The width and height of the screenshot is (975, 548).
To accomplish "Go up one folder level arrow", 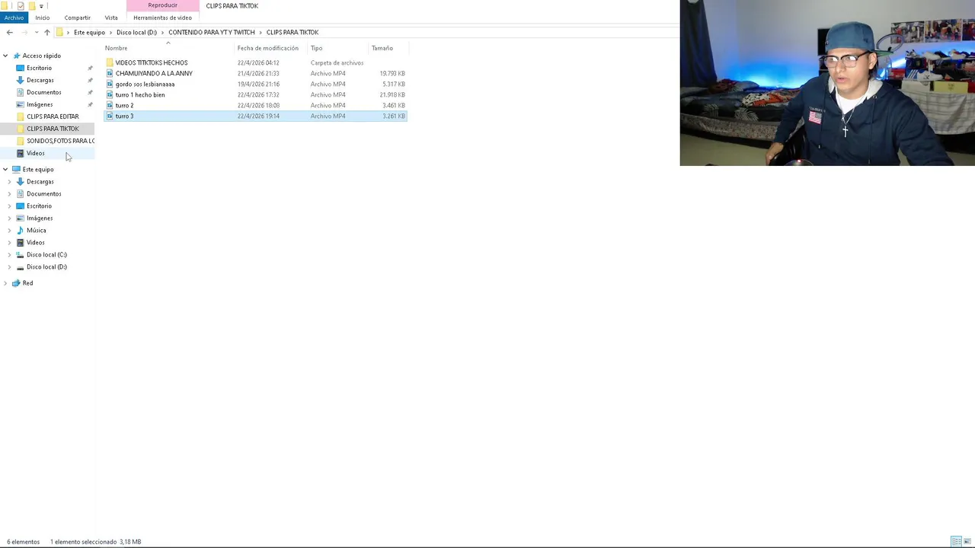I will pyautogui.click(x=46, y=32).
